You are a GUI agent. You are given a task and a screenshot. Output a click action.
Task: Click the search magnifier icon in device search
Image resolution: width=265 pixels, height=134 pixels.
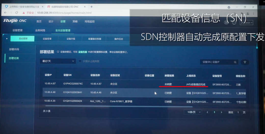pyautogui.click(x=235, y=62)
